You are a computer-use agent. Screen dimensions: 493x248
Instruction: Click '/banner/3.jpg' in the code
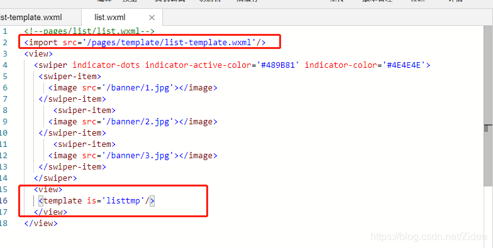coord(138,156)
